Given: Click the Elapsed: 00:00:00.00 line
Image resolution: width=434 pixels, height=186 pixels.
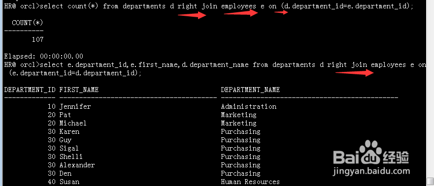Looking at the screenshot, I should 43,57.
